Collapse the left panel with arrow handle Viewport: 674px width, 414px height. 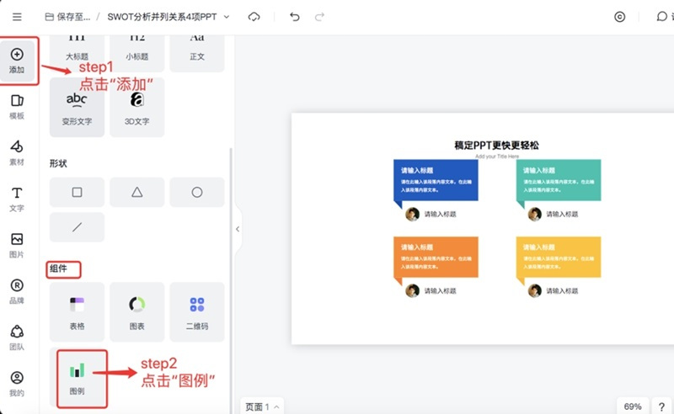pyautogui.click(x=238, y=229)
